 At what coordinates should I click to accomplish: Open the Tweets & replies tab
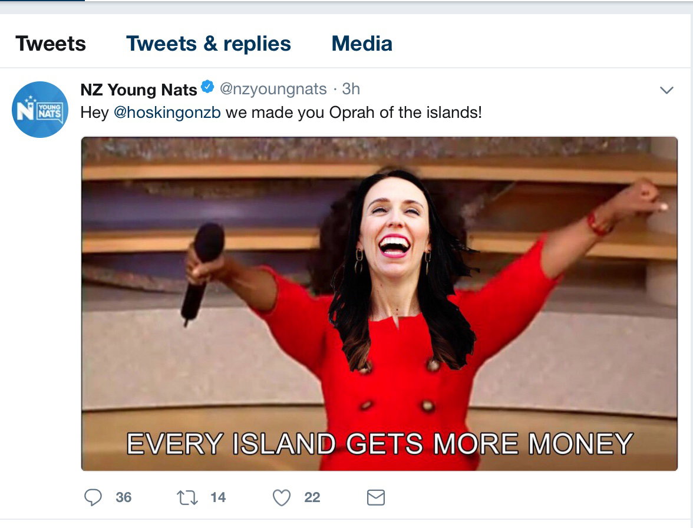(x=209, y=43)
